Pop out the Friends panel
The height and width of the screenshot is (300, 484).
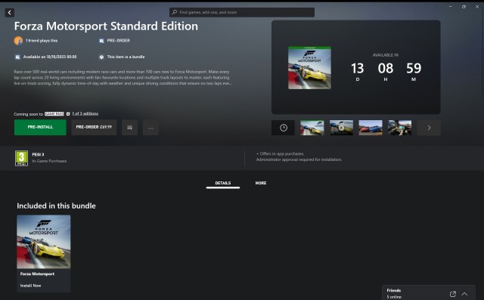pyautogui.click(x=453, y=294)
